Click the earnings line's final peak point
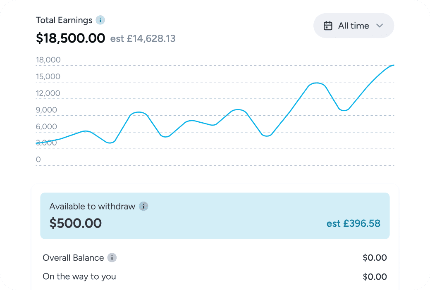 [x=393, y=65]
